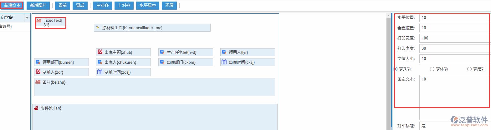Viewport: 491px width, 130px height.
Task: Click the calendar icon for 出库时间{cksj}
Action: pos(224,62)
